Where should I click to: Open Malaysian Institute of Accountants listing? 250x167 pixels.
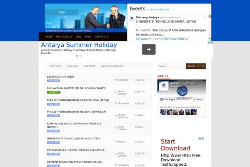point(76,88)
